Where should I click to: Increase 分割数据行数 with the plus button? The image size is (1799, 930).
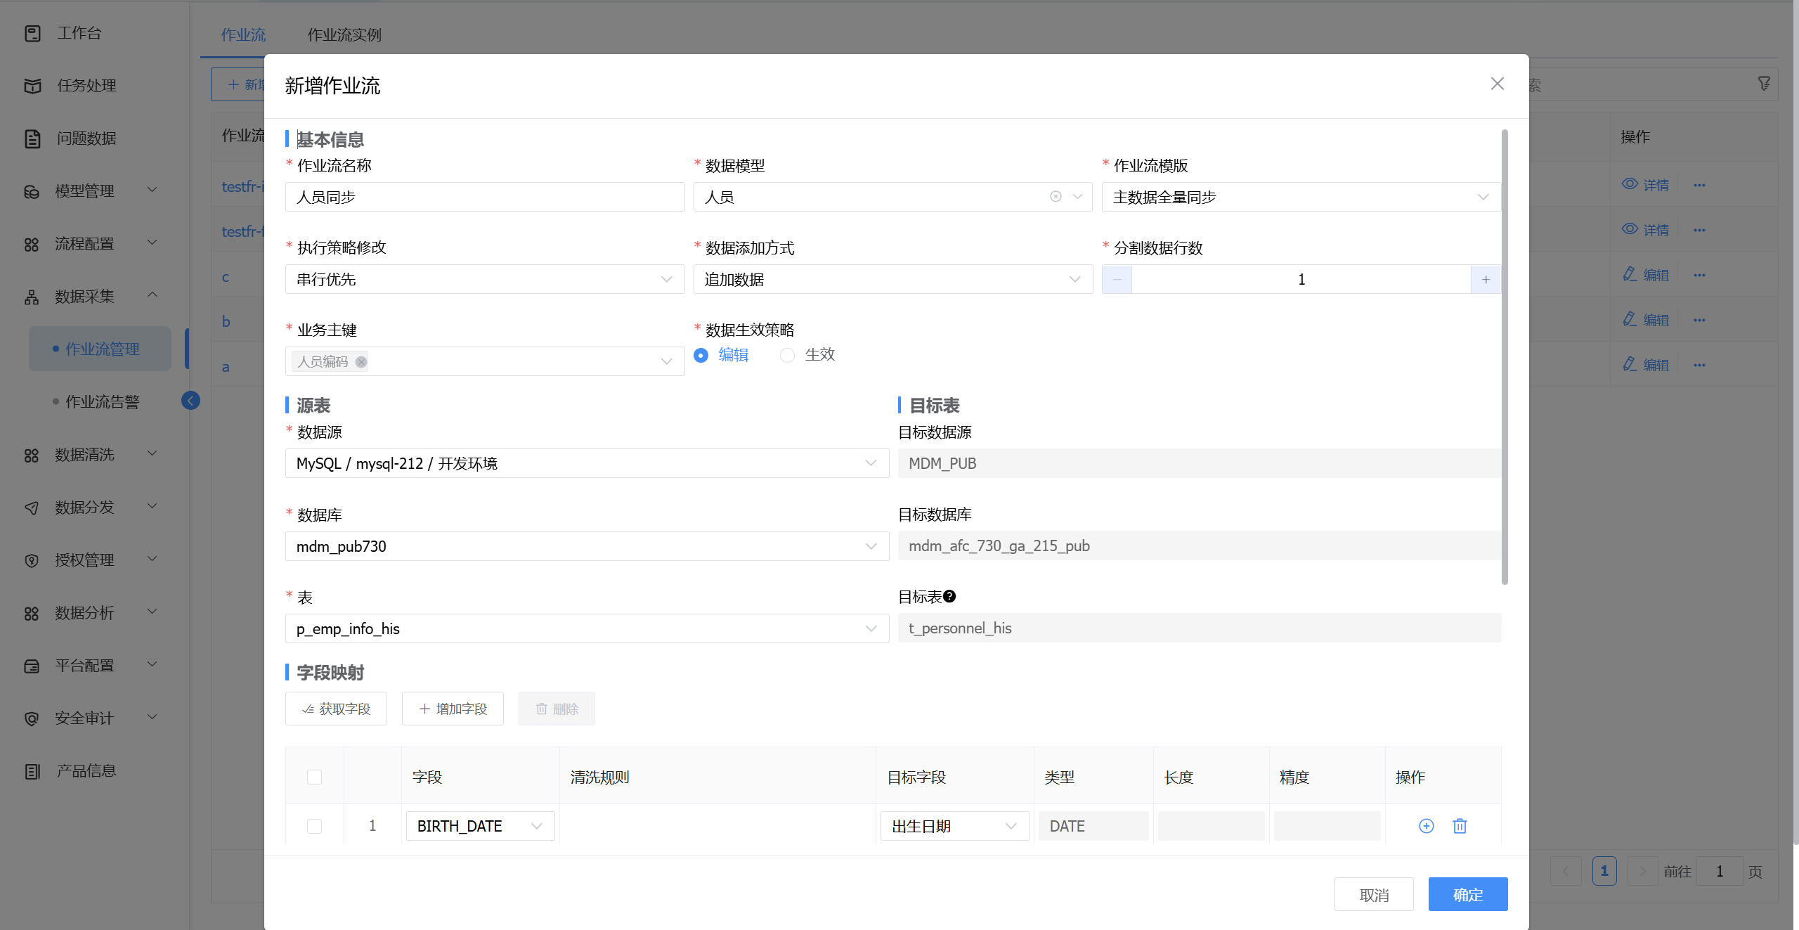pos(1486,280)
